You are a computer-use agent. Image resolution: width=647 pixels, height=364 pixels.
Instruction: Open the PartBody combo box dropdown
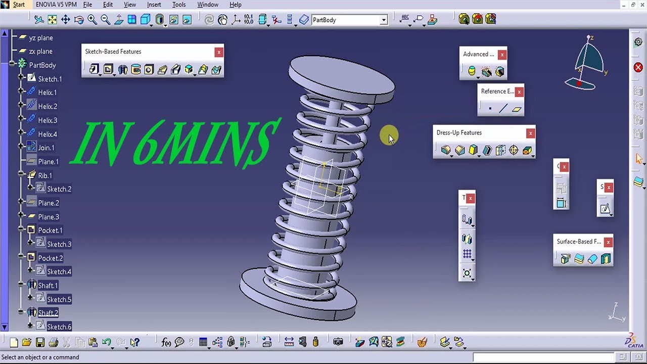384,20
